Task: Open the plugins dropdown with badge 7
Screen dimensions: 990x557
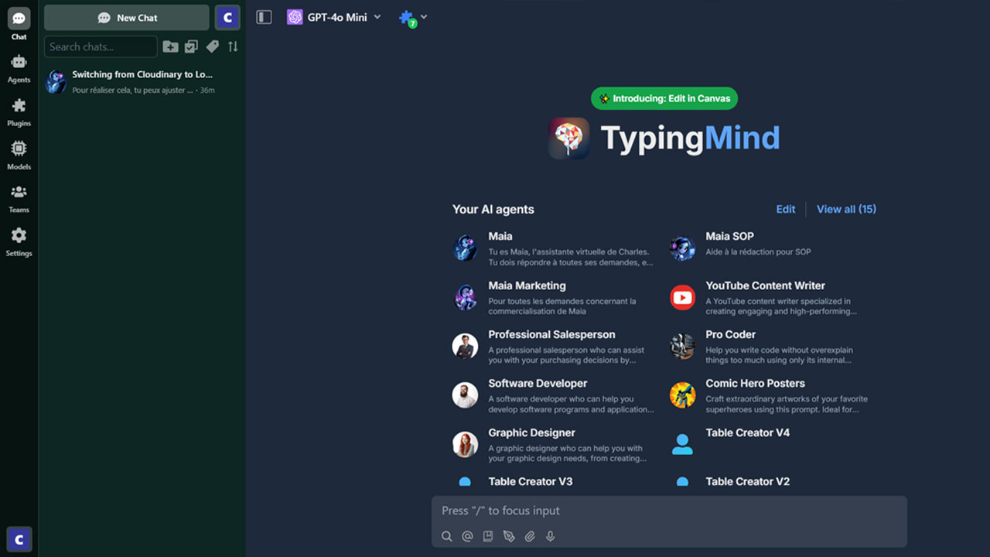Action: tap(413, 18)
